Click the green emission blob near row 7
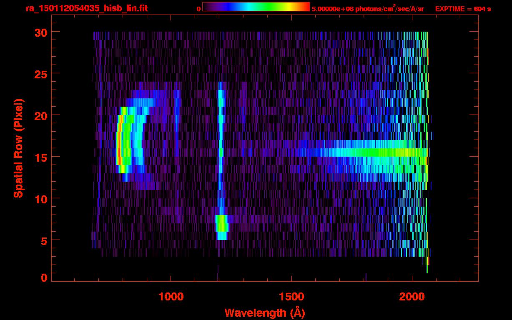This screenshot has height=320, width=512. point(222,224)
